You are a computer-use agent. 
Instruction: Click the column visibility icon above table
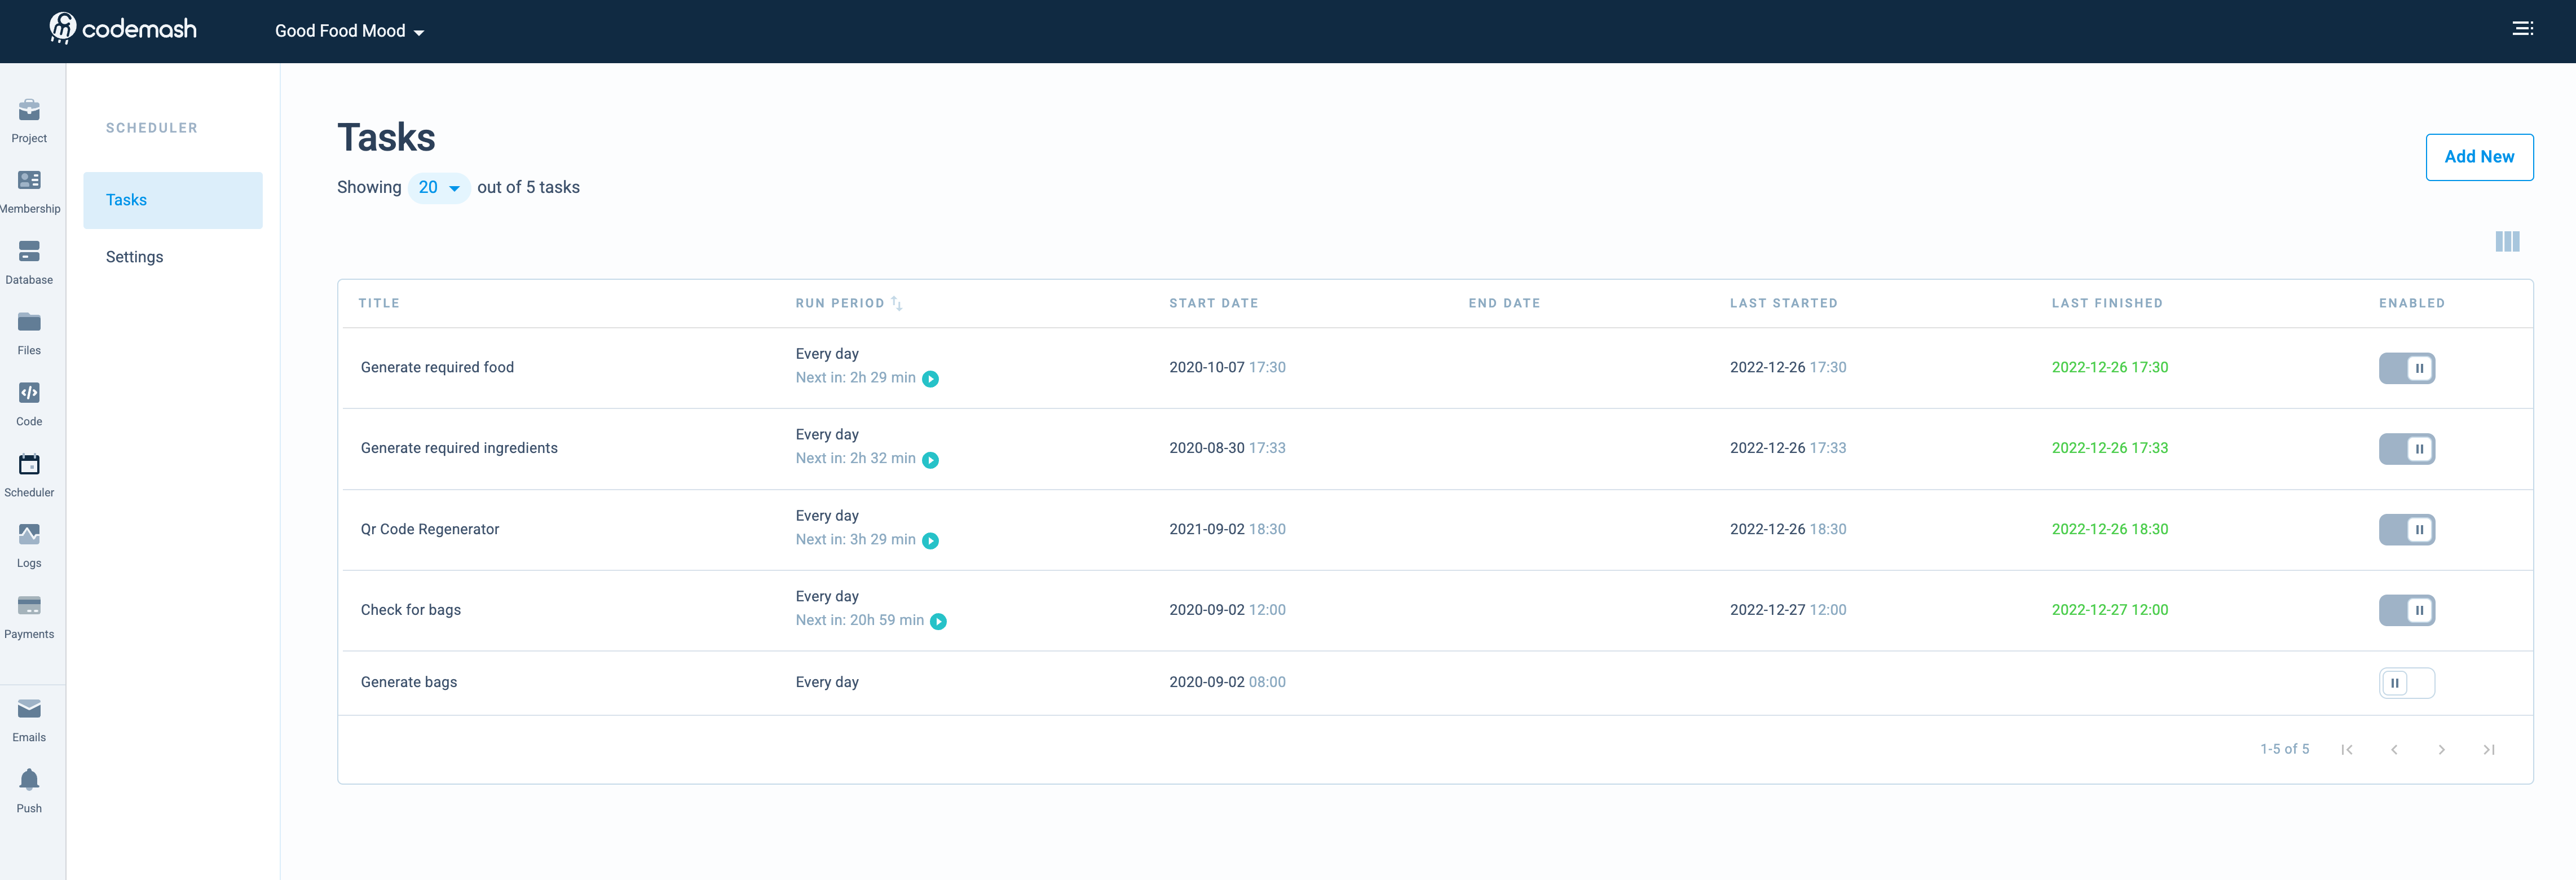tap(2506, 241)
